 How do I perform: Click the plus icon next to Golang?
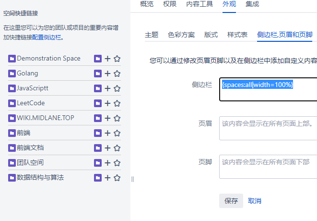(107, 74)
